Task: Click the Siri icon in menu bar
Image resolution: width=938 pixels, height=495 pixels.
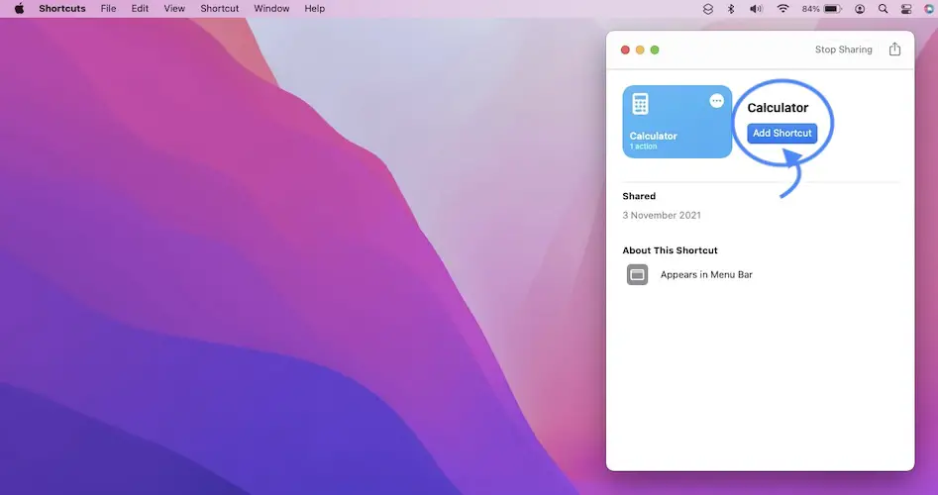Action: [x=928, y=9]
